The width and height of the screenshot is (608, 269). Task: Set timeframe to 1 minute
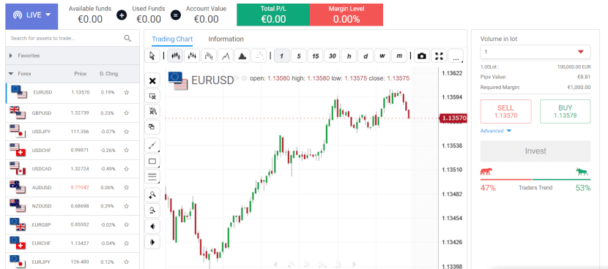pos(281,56)
